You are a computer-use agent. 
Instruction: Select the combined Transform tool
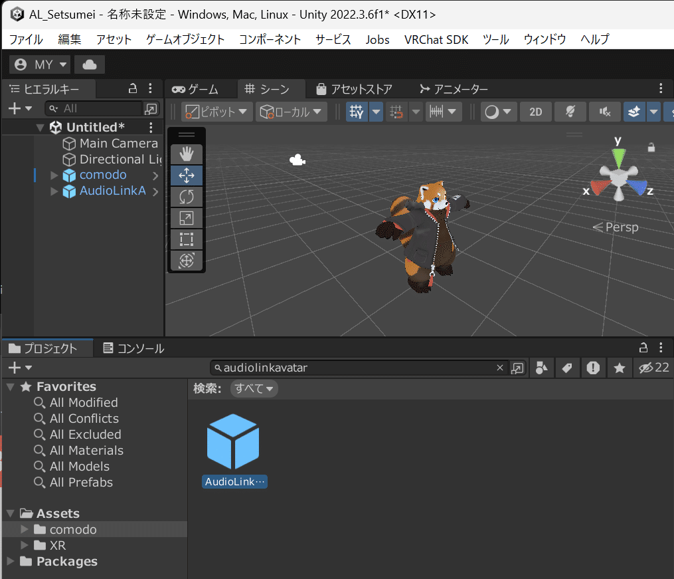(186, 260)
